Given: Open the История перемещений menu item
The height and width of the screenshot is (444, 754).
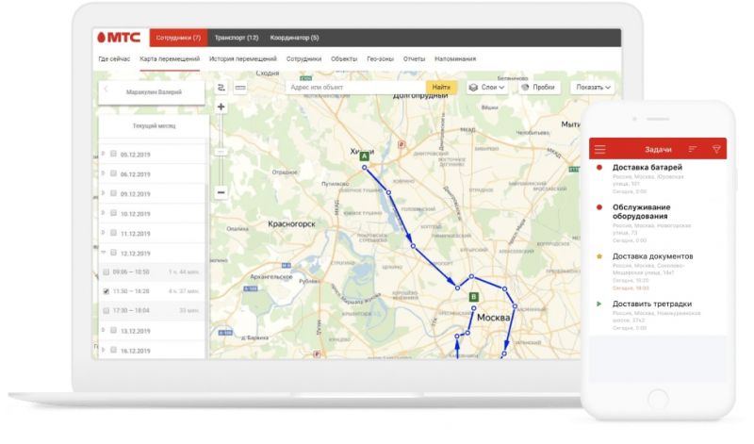Looking at the screenshot, I should [x=243, y=58].
